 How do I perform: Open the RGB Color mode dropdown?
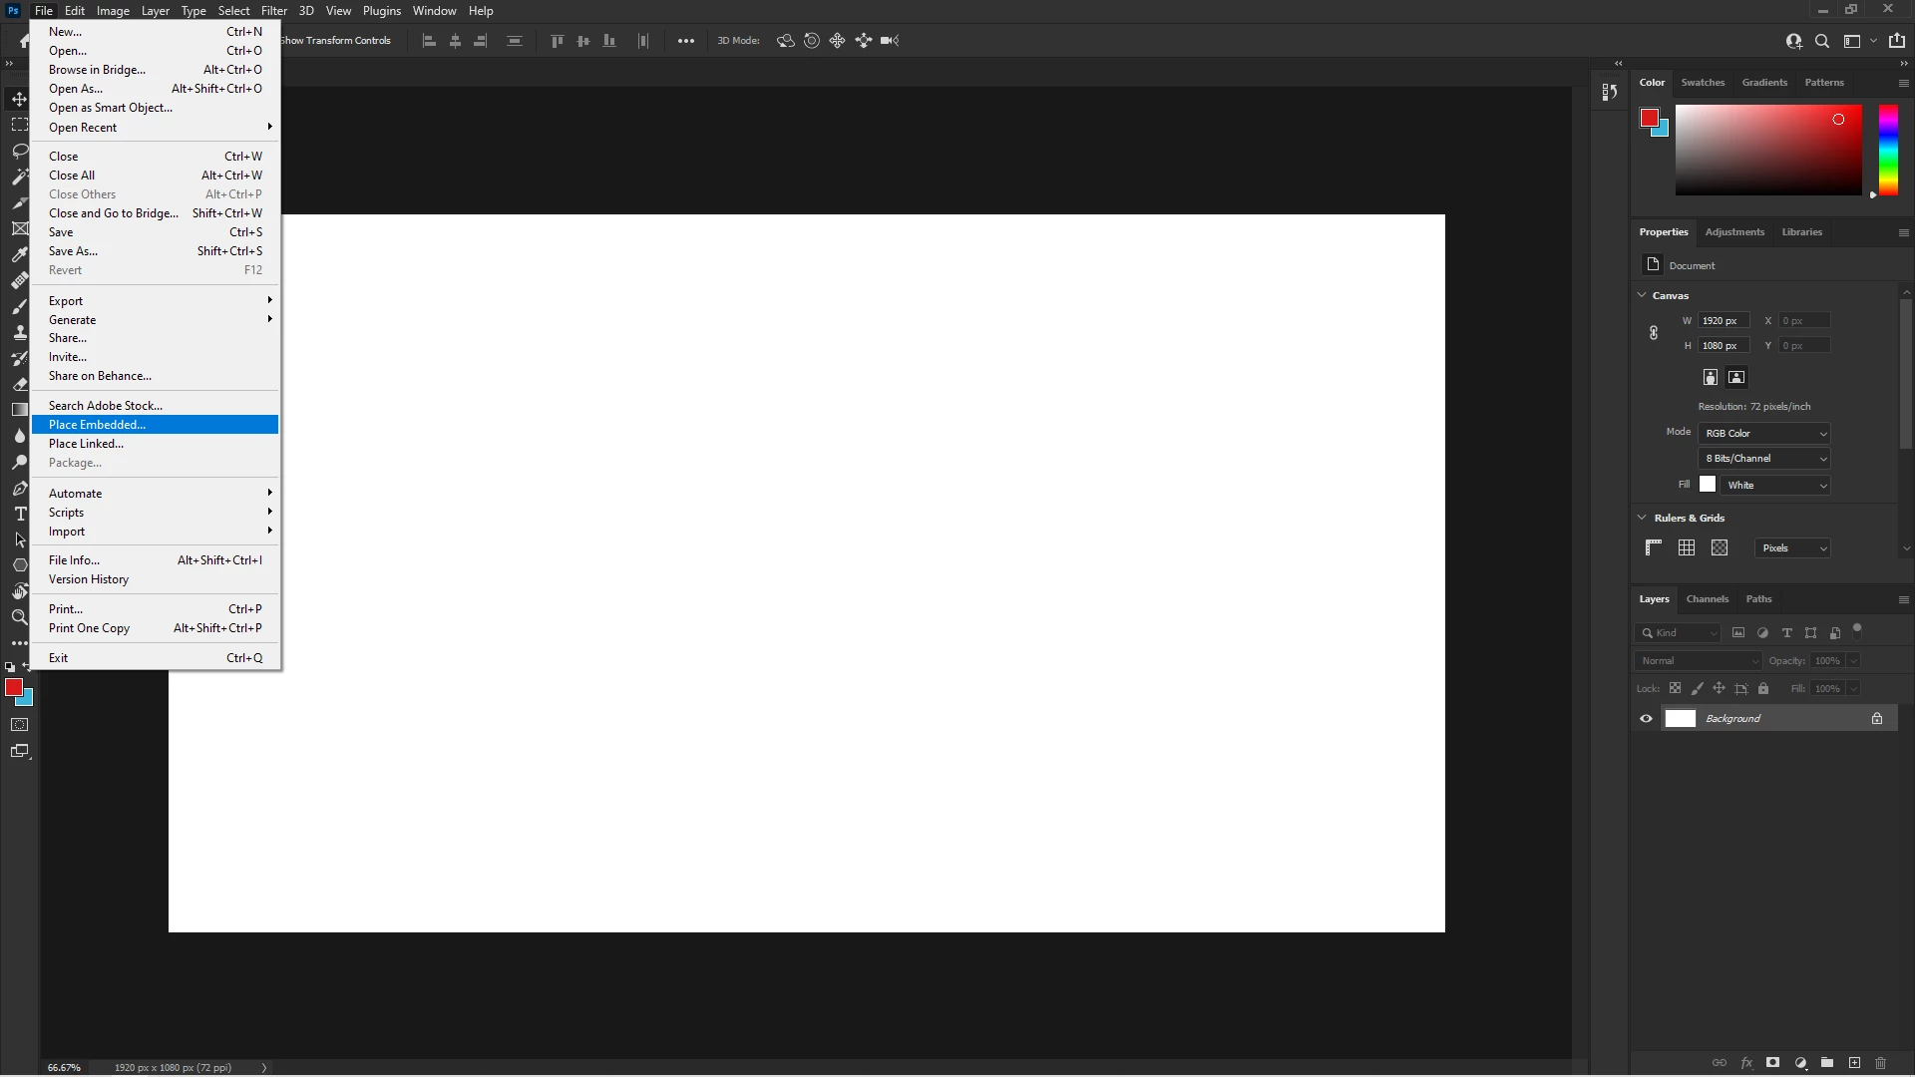coord(1765,433)
